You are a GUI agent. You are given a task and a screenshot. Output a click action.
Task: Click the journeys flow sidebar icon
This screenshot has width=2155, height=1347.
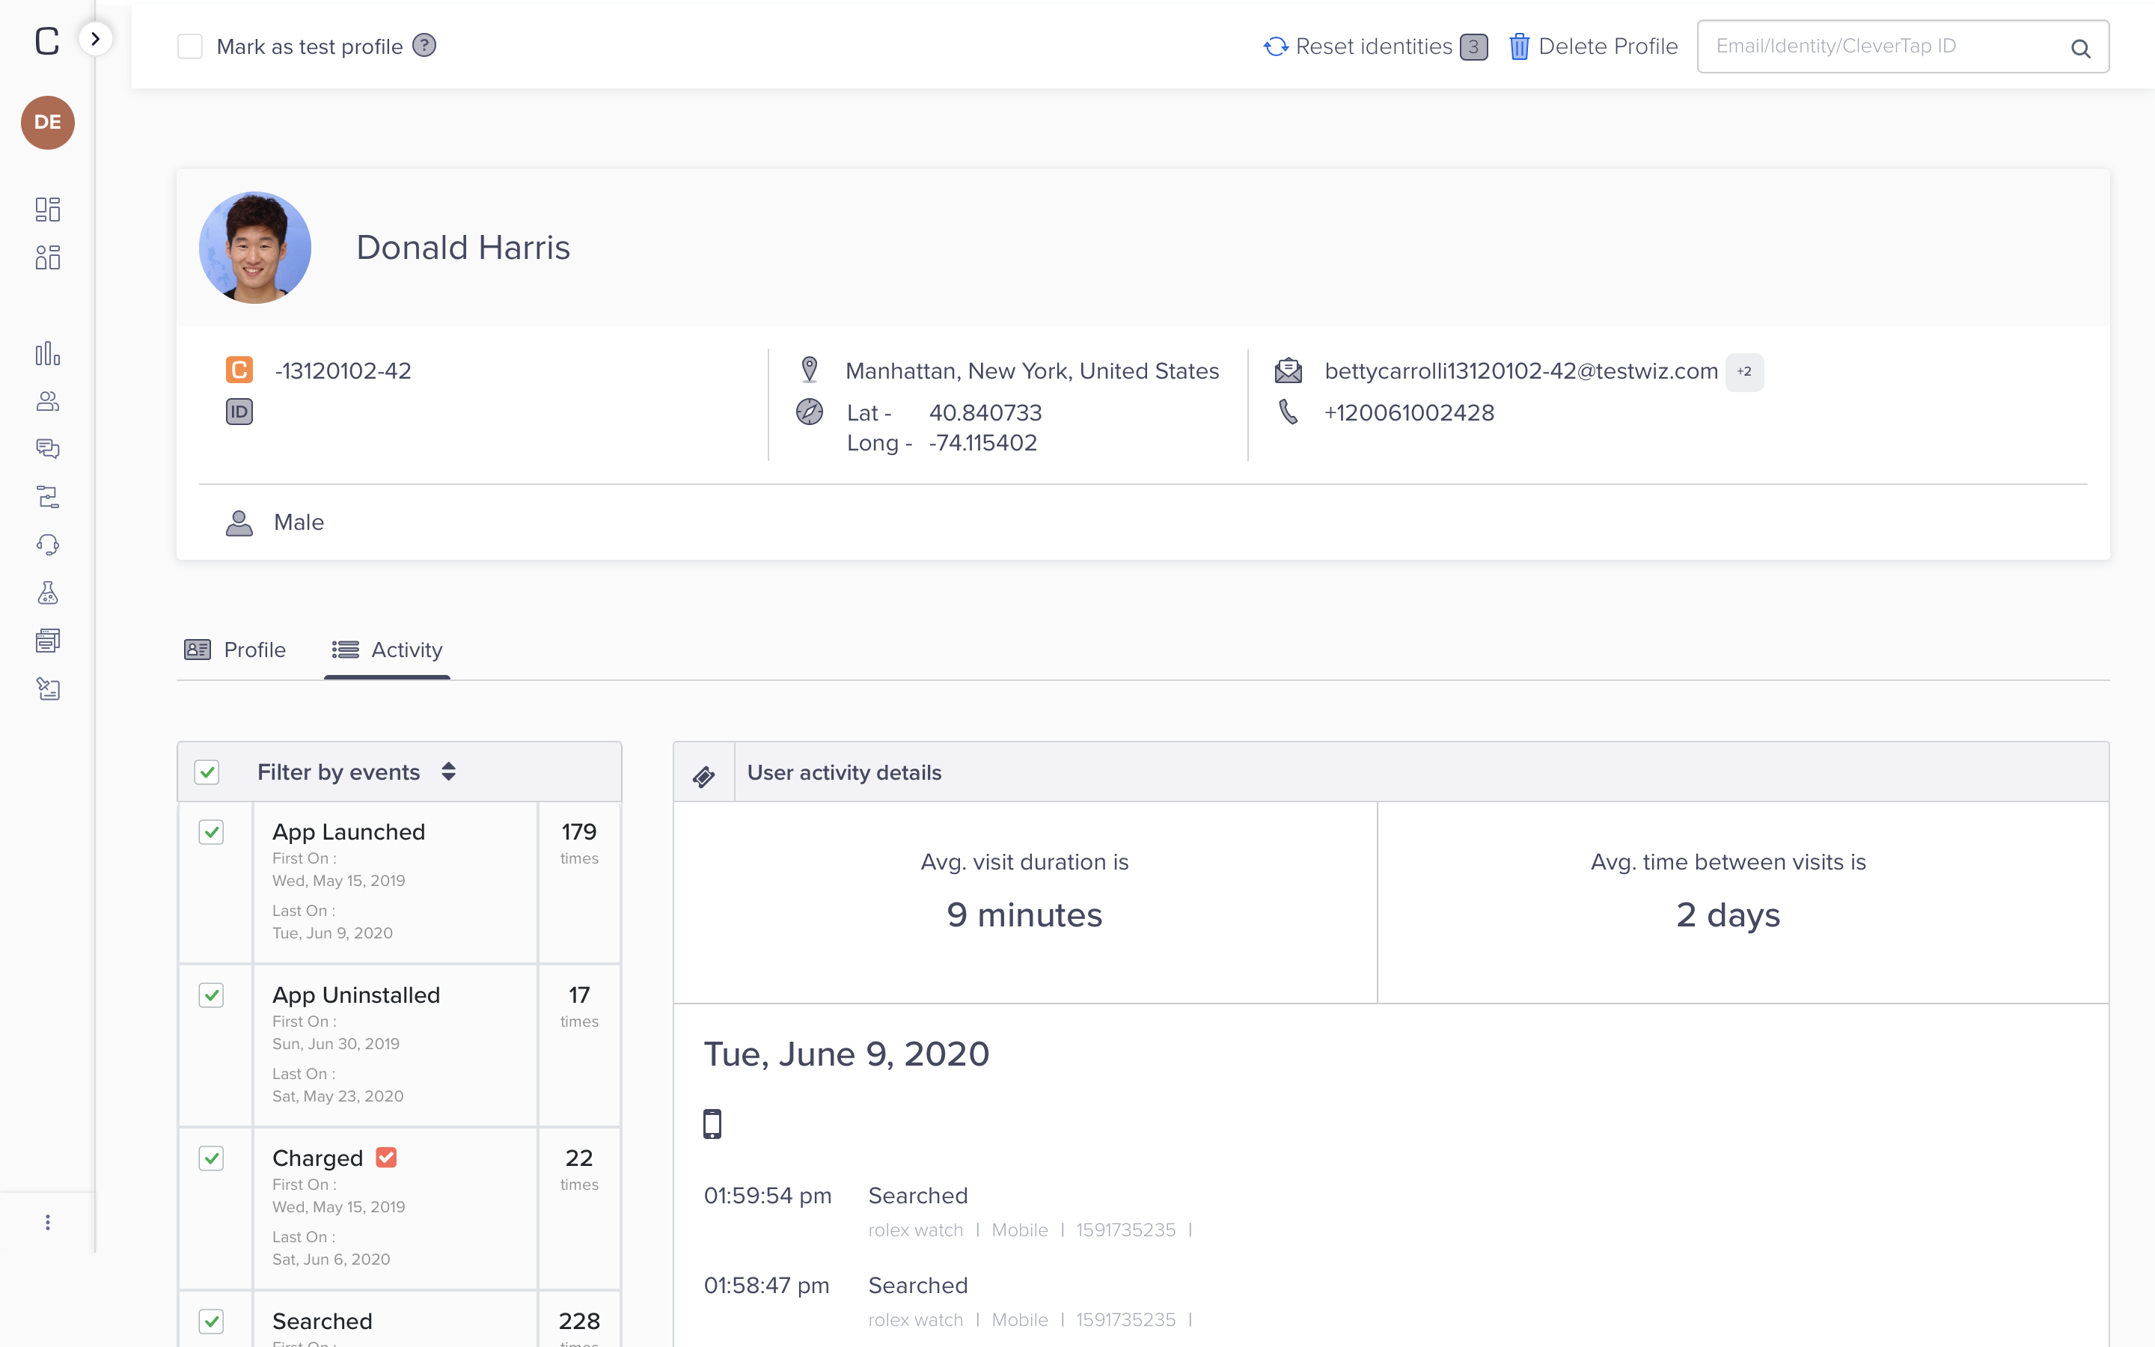click(48, 497)
